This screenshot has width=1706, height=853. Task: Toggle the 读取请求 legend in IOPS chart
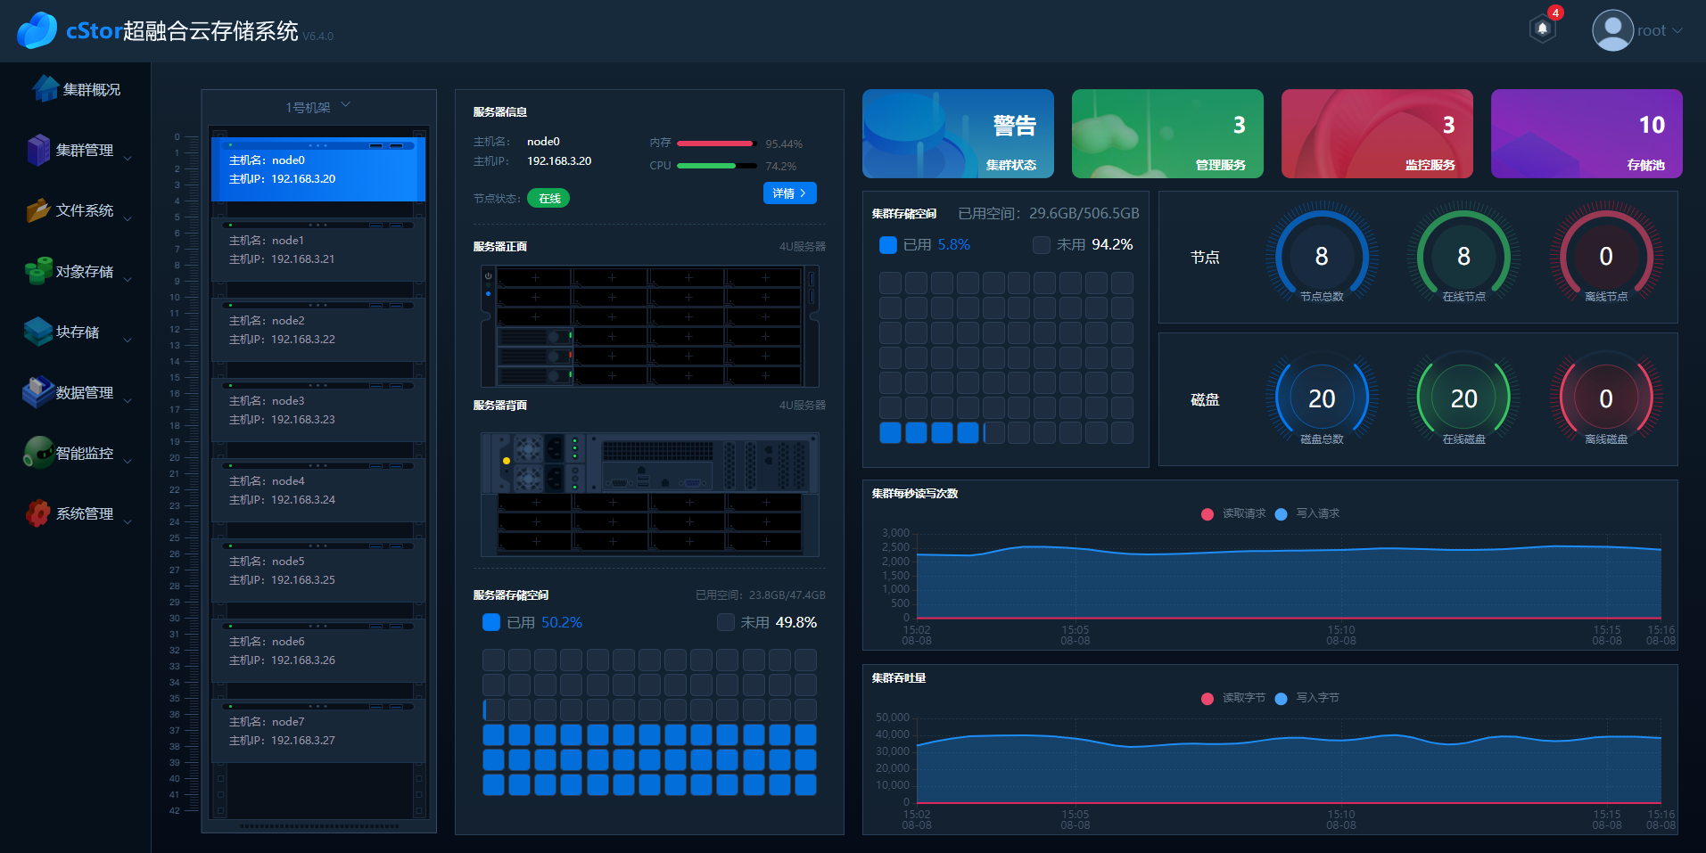click(x=1233, y=513)
